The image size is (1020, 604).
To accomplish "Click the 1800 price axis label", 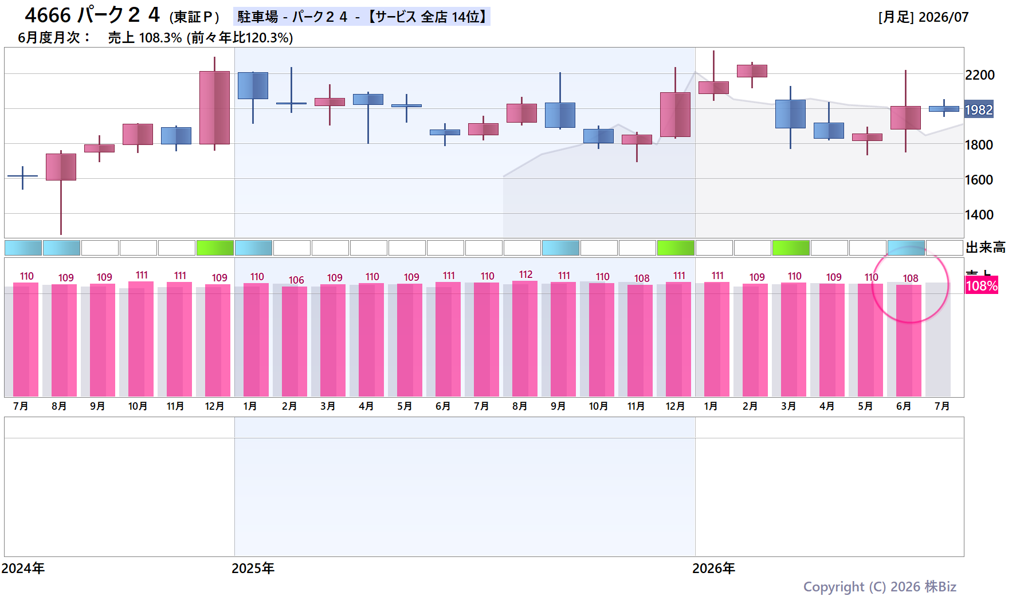I will click(979, 145).
